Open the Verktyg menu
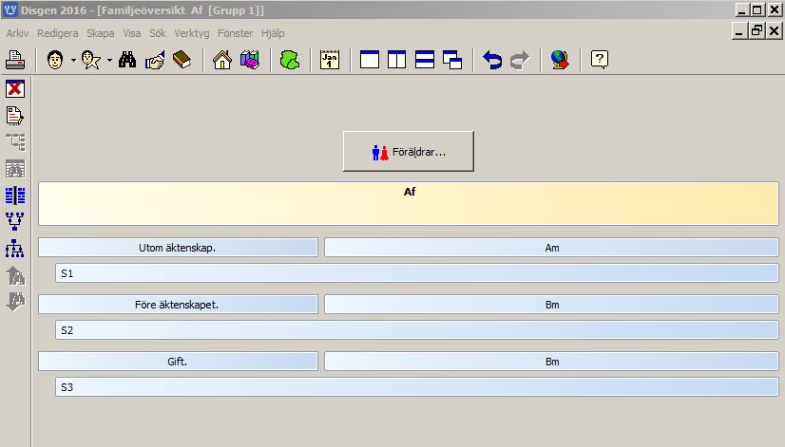 [191, 32]
